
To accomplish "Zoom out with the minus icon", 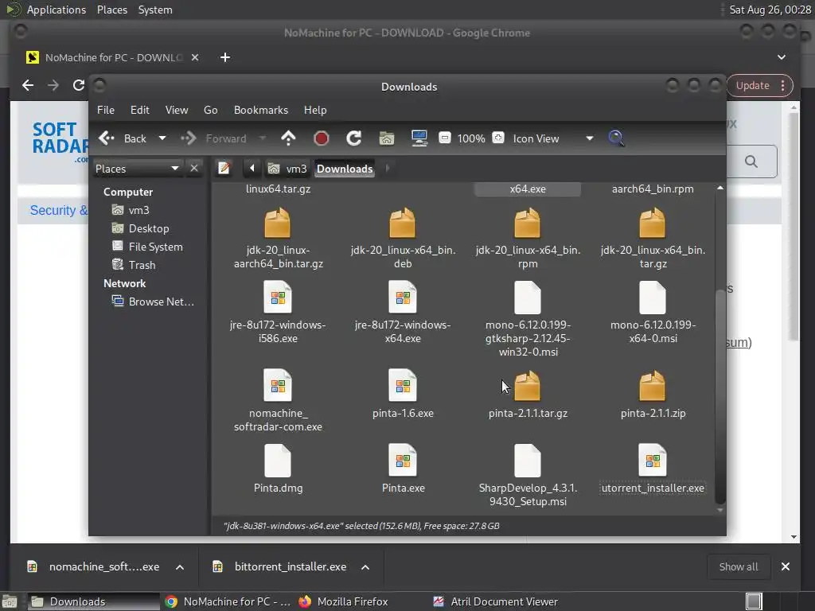I will (x=444, y=138).
